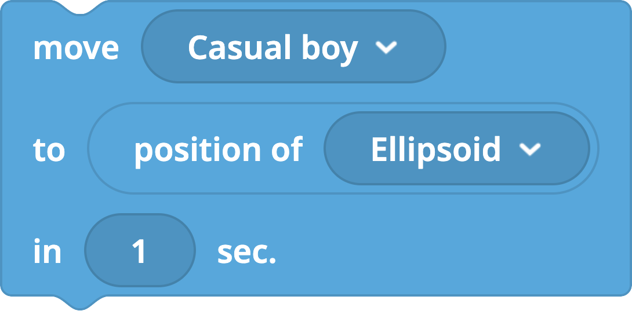Click the bottom connector bump of the block

tap(80, 302)
